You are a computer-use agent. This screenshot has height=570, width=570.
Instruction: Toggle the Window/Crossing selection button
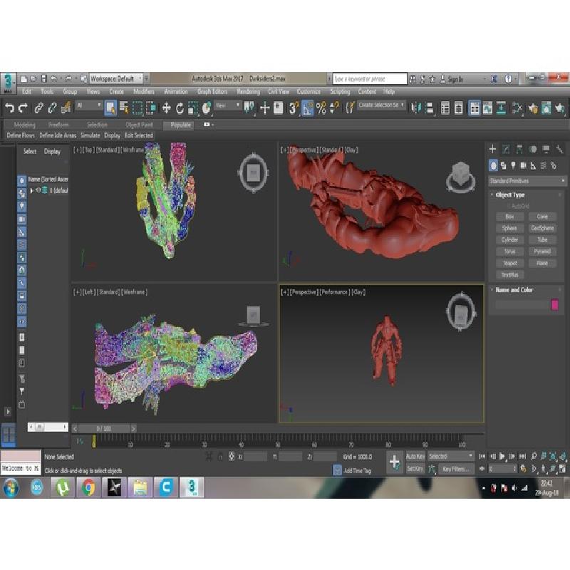151,108
